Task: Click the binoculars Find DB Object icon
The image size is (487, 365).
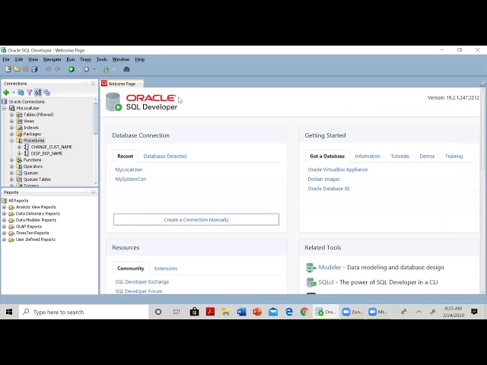Action: coord(126,69)
